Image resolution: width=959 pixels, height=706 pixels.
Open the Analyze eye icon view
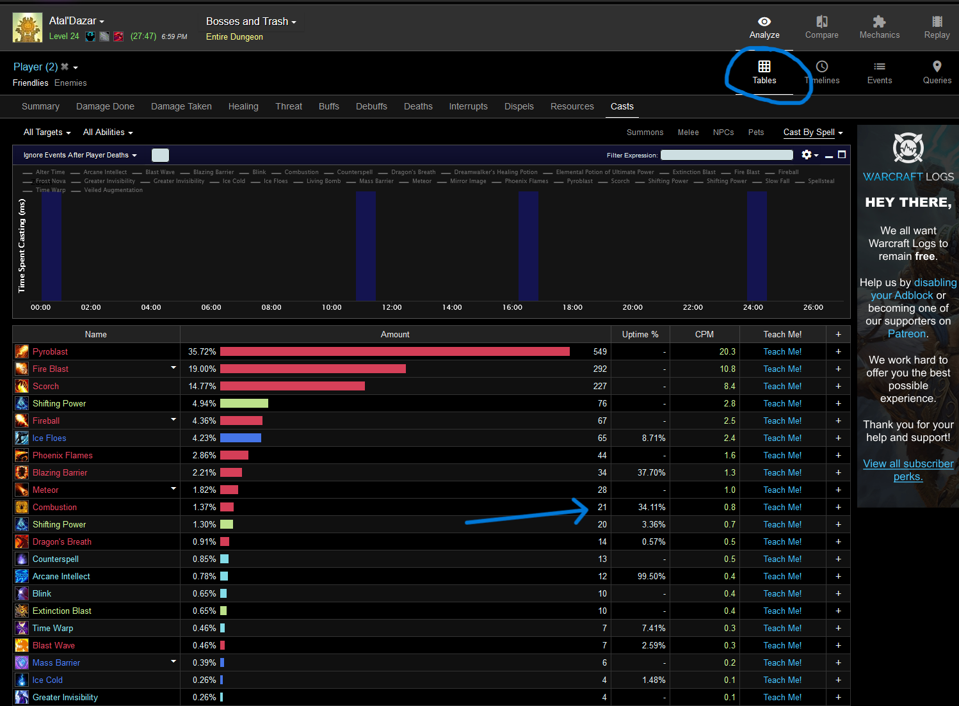764,28
